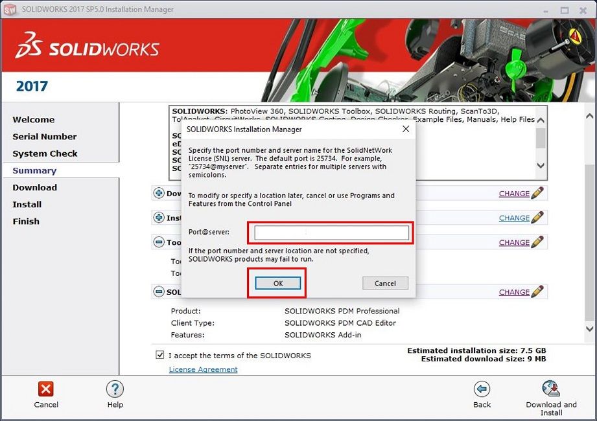Viewport: 597px width, 421px height.
Task: Toggle the accept terms checkbox
Action: [160, 355]
